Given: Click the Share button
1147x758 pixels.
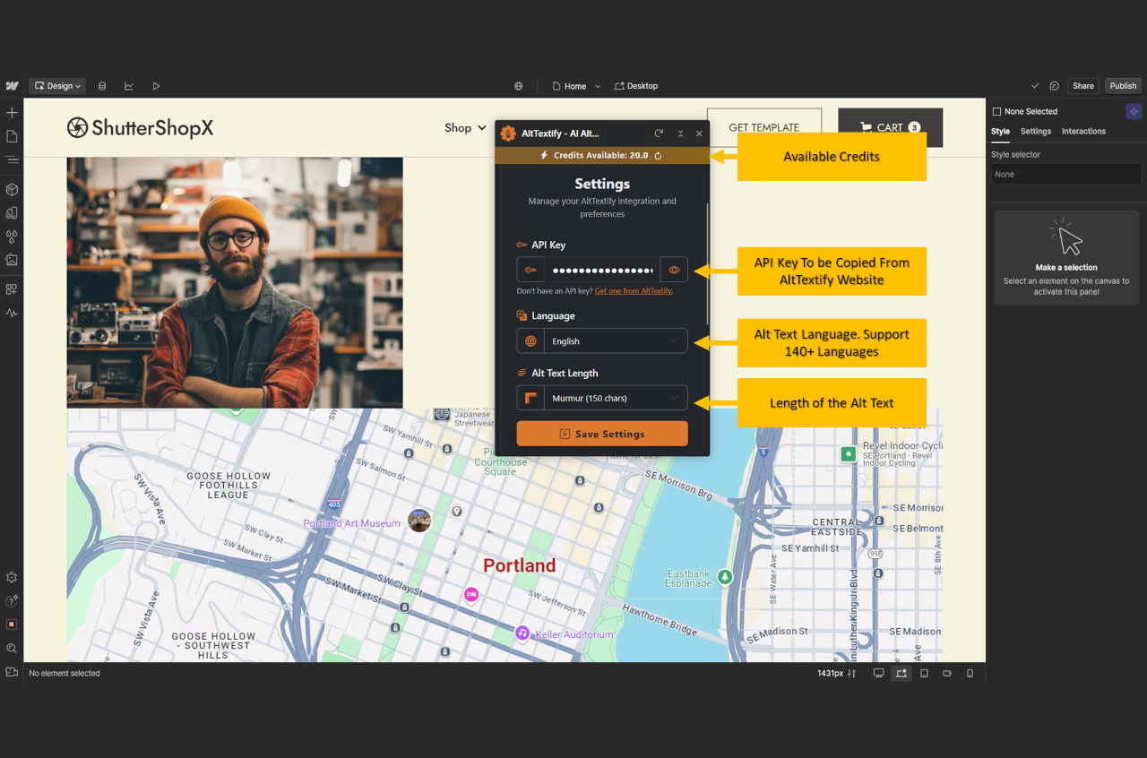Looking at the screenshot, I should 1083,86.
